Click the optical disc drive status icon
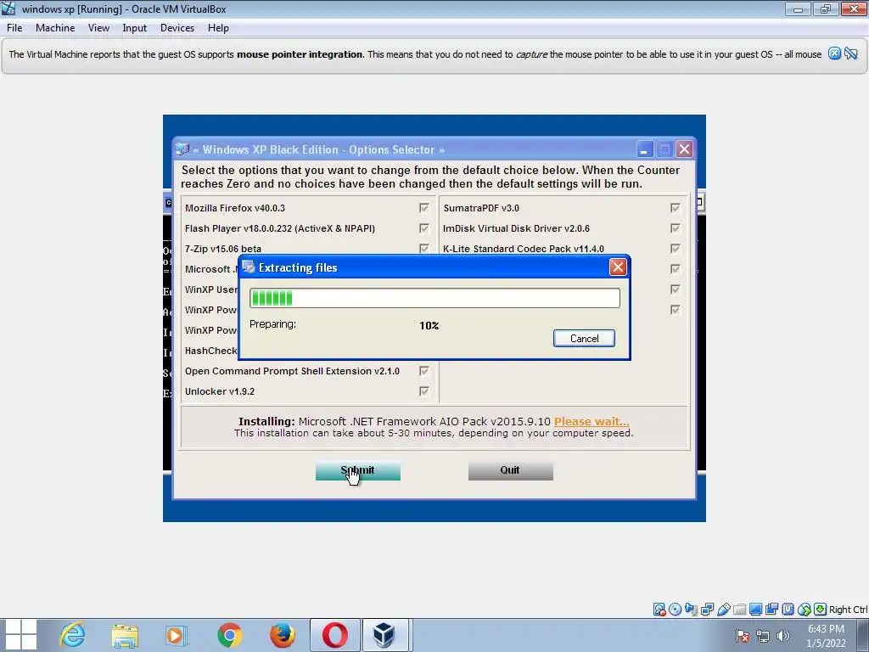The height and width of the screenshot is (652, 869). coord(675,610)
